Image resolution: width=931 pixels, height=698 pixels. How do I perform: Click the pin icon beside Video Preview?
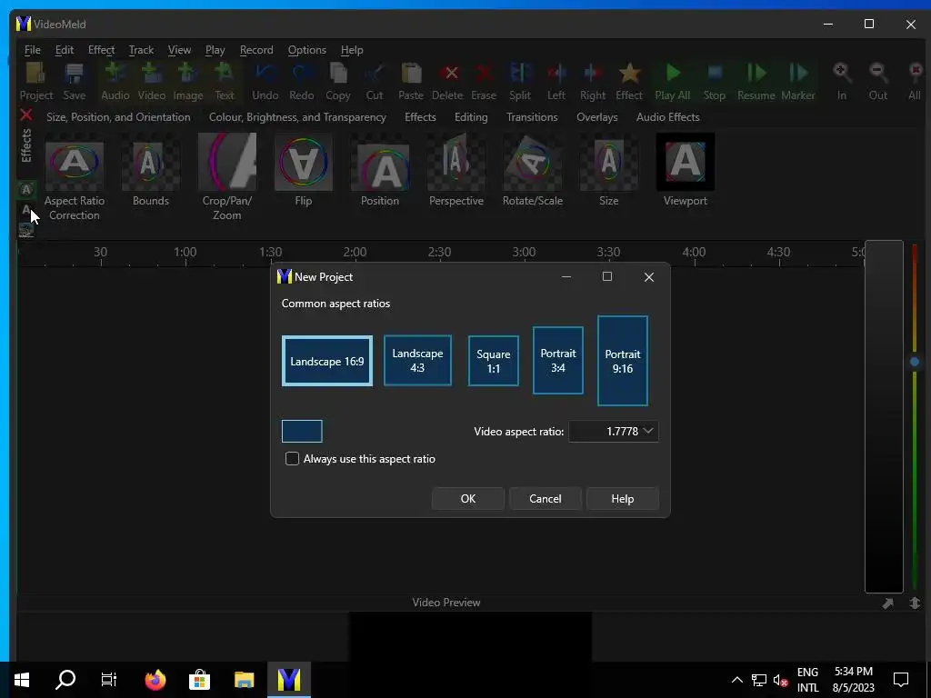[x=887, y=603]
